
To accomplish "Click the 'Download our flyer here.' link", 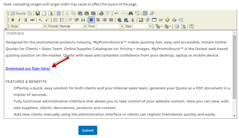I will (x=28, y=69).
